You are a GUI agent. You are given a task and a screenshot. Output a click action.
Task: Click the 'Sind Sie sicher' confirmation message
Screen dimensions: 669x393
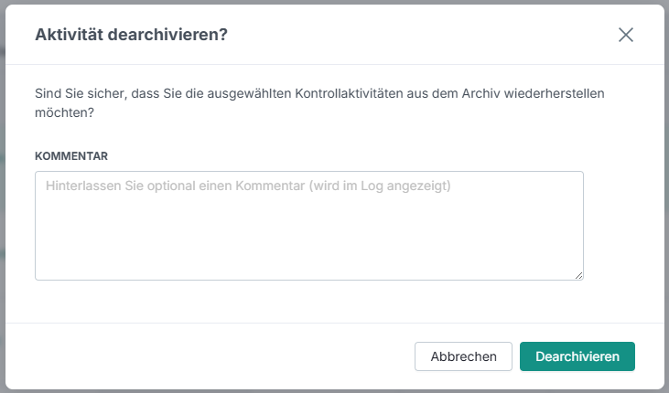click(x=319, y=102)
